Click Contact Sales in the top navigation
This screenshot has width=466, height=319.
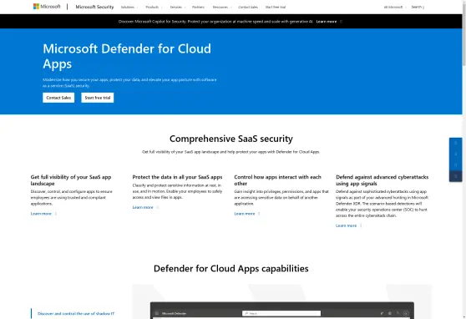click(248, 8)
